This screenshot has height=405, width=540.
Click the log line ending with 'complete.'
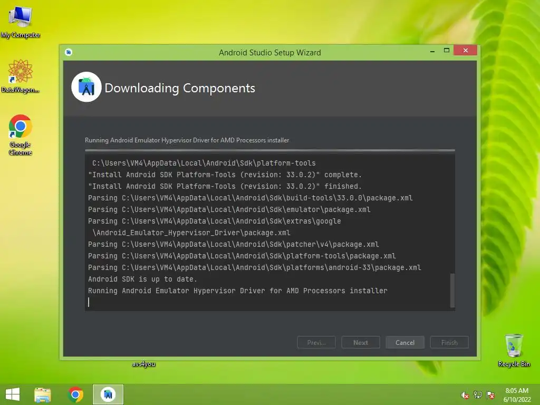click(225, 175)
